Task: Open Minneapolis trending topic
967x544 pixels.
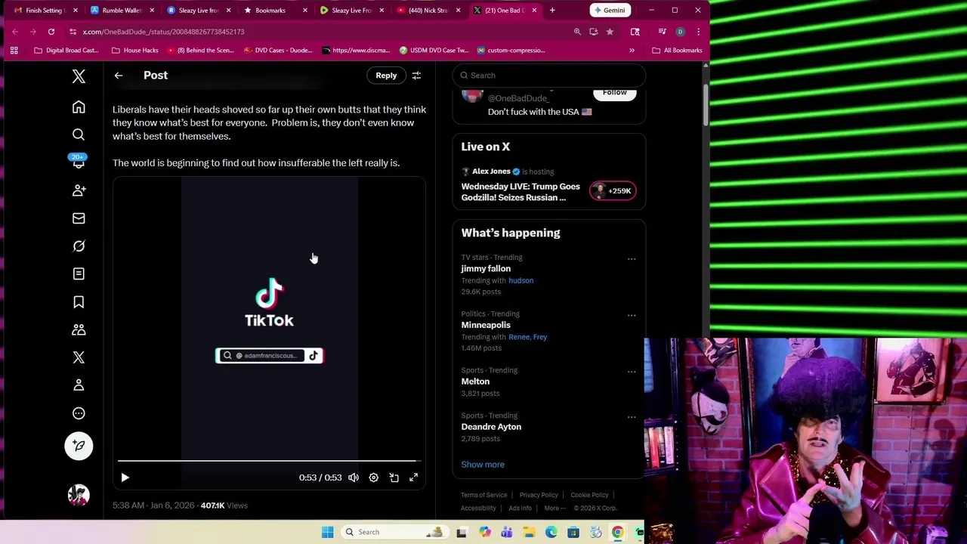Action: [x=486, y=325]
